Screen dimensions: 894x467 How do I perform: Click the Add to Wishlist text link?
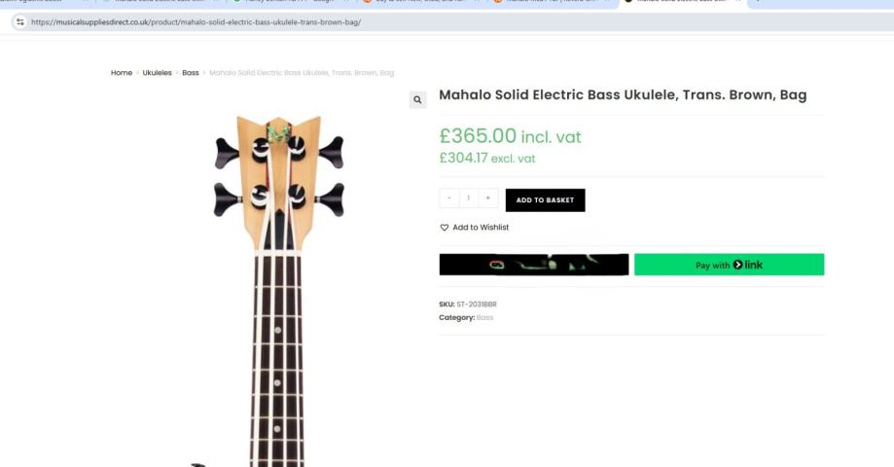tap(481, 228)
